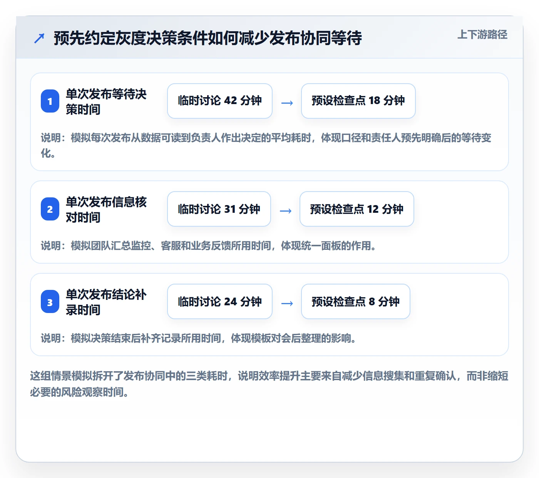Click the blue step badge numbered 2
Screen dimensions: 539x478
click(x=50, y=209)
